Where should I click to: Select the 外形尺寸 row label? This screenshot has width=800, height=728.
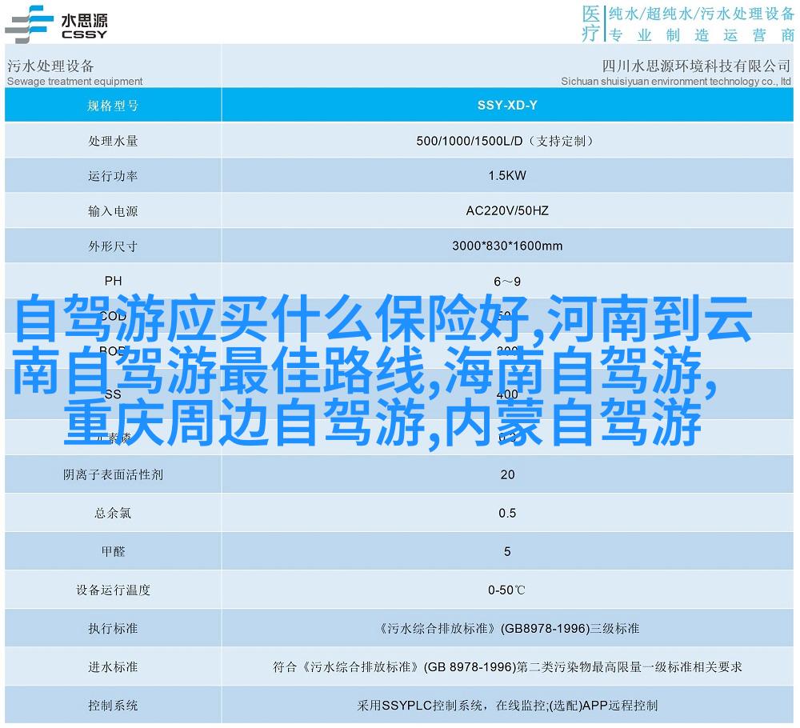[x=113, y=246]
